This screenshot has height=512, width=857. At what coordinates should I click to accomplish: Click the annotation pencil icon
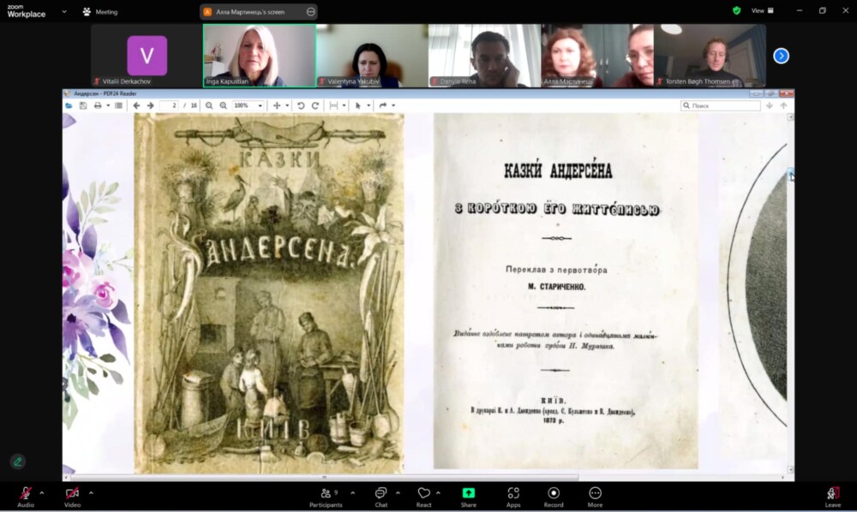click(x=17, y=461)
